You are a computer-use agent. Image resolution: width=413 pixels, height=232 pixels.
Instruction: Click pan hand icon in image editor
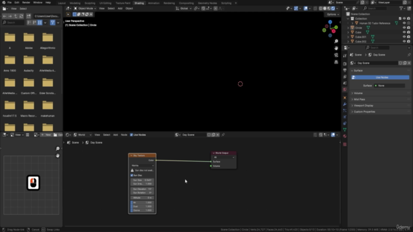pos(57,155)
